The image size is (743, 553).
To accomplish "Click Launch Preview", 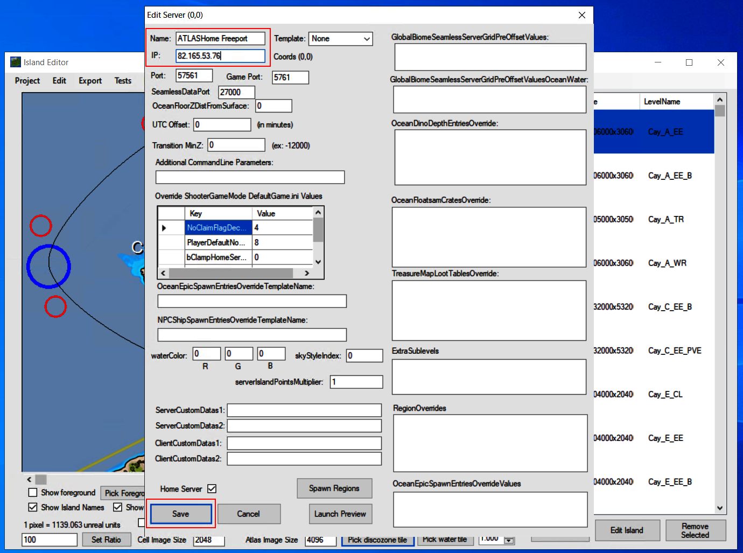I will point(340,514).
